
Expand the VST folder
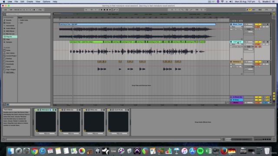coord(19,23)
